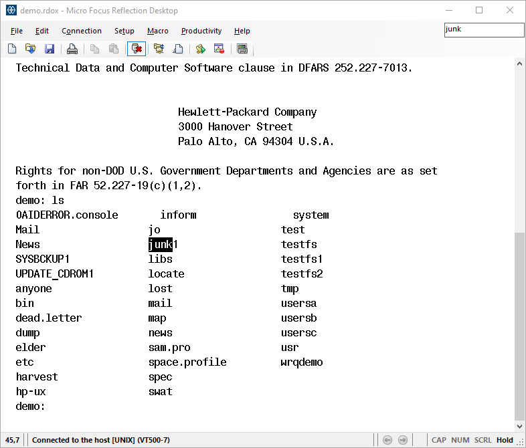Screen dimensions: 526x448
Task: Toggle the NUM indicator in the status bar
Action: [x=460, y=440]
